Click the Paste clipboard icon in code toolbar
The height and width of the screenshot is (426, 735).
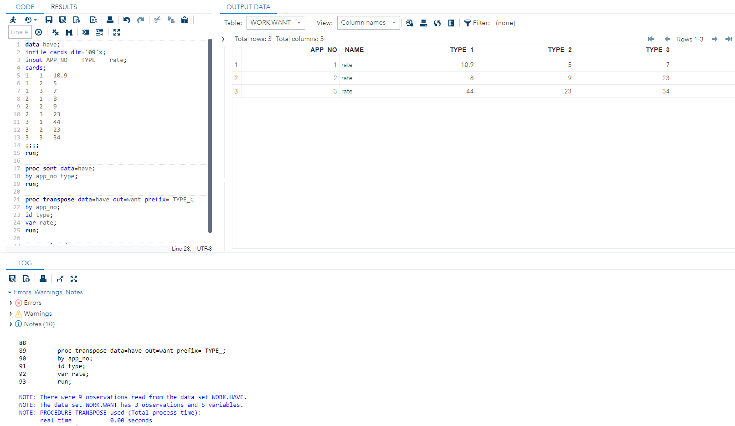pos(185,20)
